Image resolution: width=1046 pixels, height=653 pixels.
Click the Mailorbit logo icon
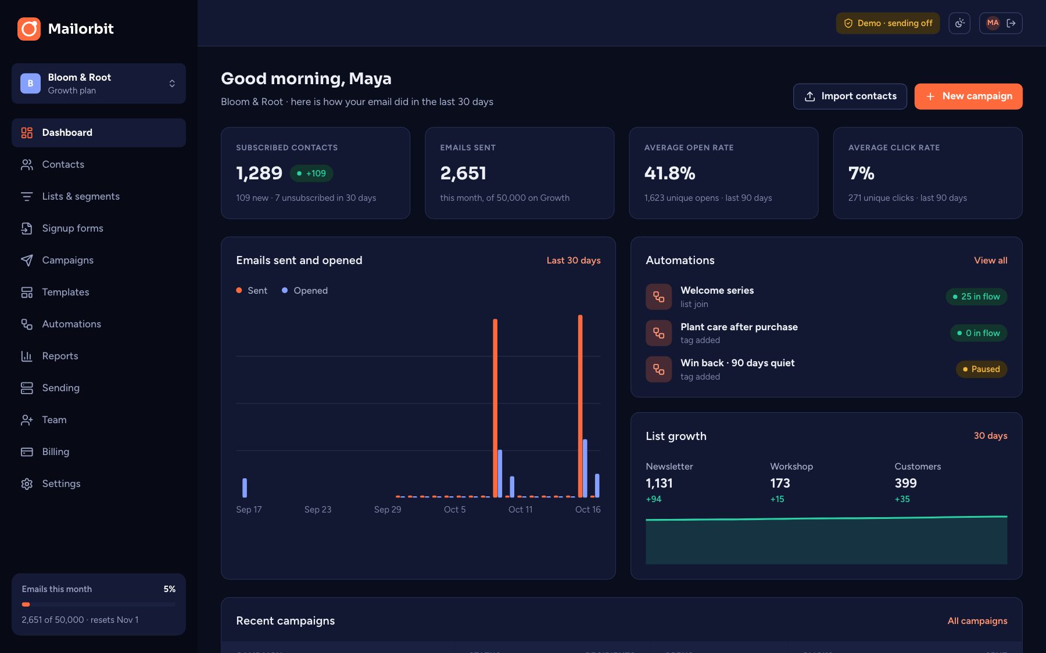[29, 29]
